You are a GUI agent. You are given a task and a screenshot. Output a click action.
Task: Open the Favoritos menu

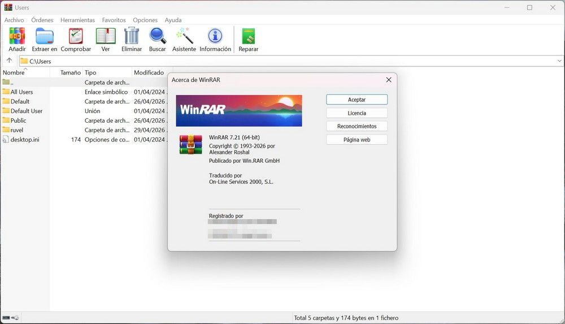114,20
